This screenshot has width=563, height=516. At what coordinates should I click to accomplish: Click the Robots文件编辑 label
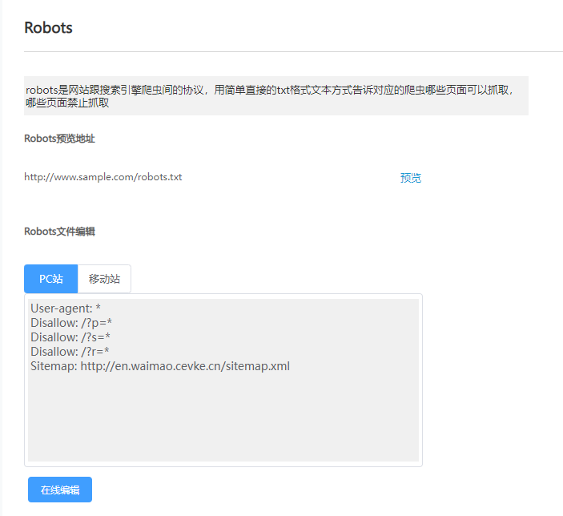point(59,232)
